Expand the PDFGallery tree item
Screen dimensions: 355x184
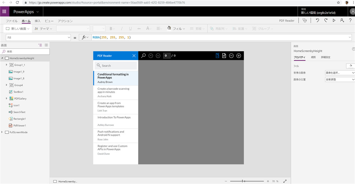click(x=6, y=98)
